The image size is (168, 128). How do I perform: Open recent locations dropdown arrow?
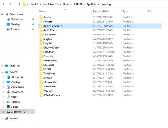click(15, 4)
